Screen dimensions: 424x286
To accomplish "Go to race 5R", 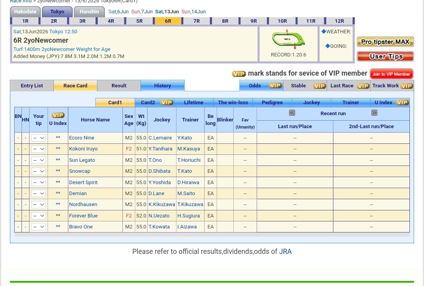I will click(139, 21).
